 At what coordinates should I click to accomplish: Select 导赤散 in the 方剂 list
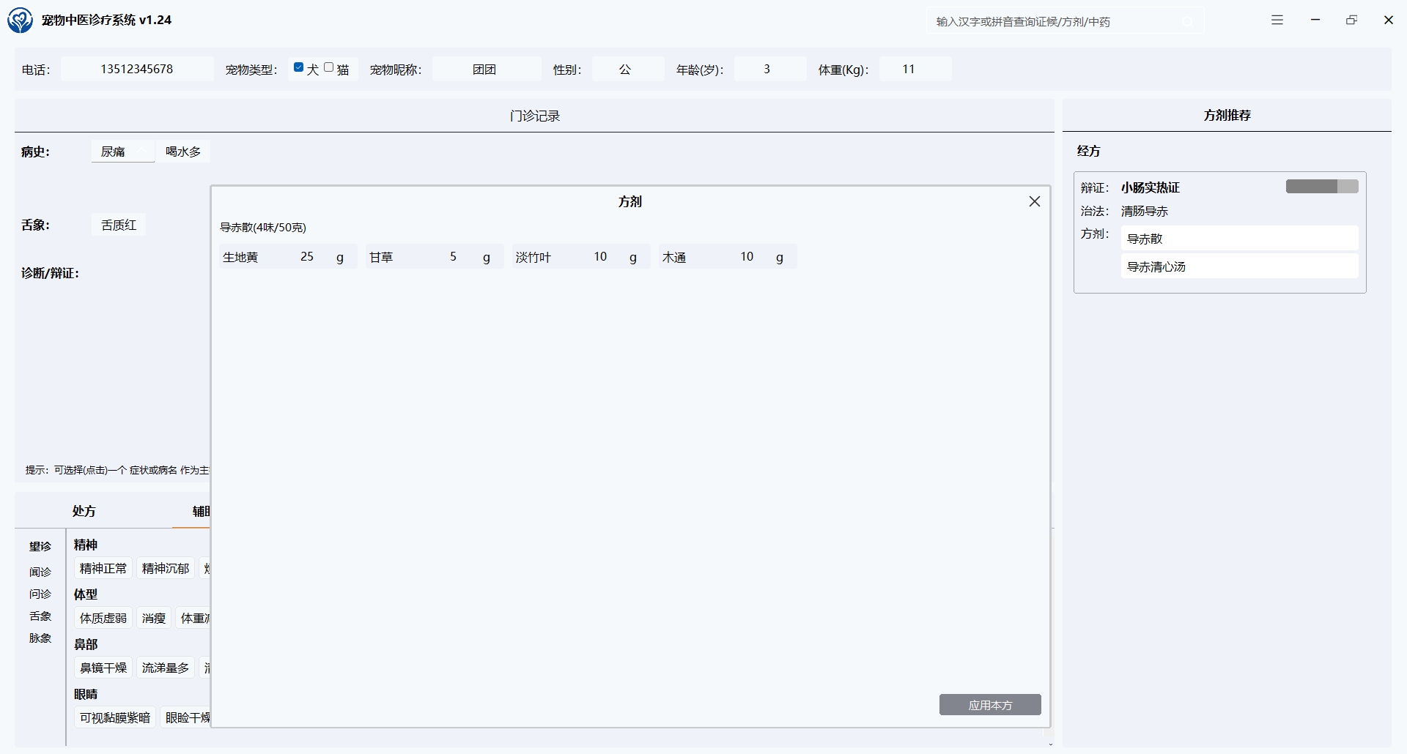(x=1238, y=239)
